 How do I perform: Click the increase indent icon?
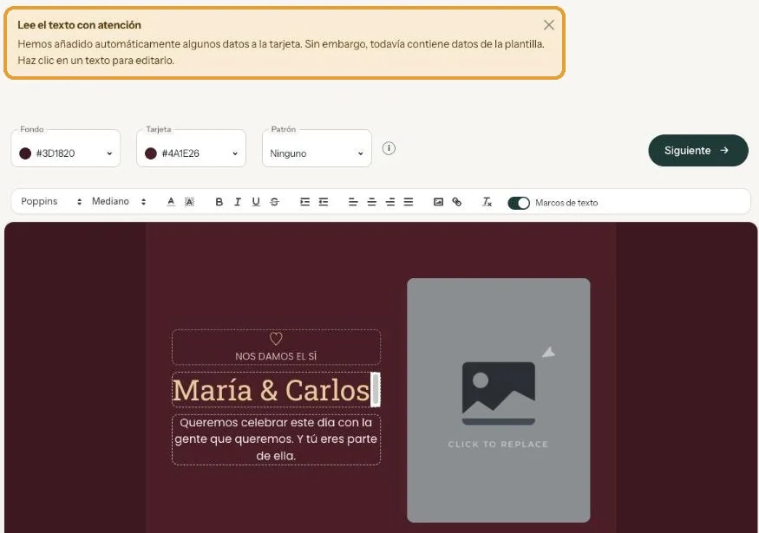pos(304,202)
